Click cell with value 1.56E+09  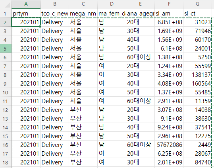(169, 40)
